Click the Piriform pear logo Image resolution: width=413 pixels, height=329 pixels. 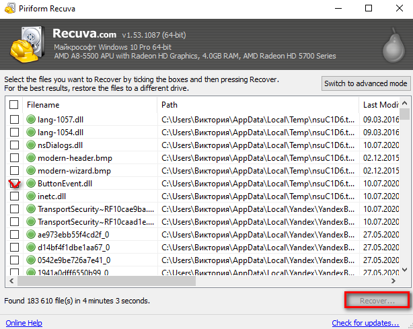pos(393,45)
